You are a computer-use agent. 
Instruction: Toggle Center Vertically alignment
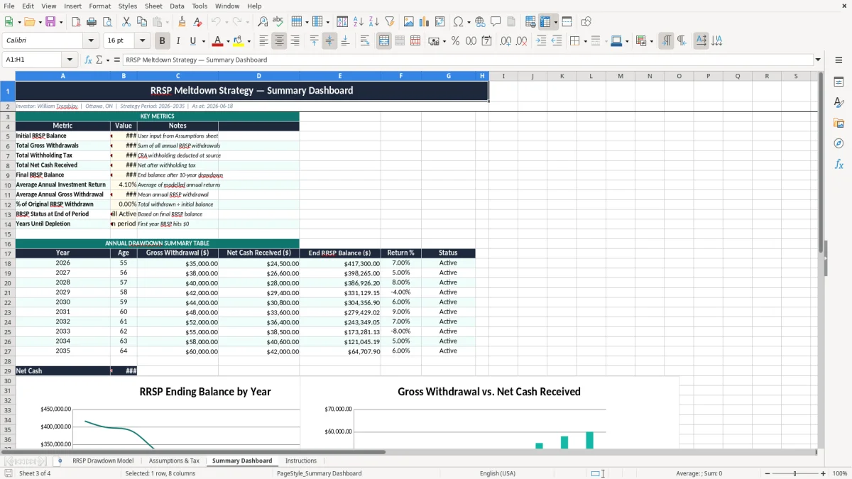[329, 41]
